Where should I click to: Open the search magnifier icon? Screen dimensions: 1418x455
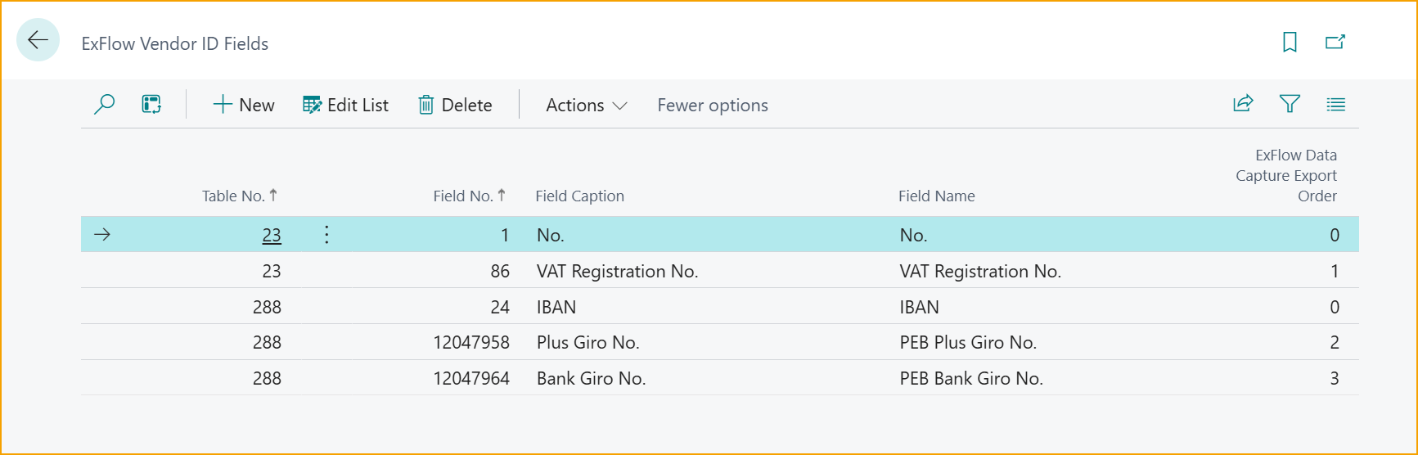104,105
